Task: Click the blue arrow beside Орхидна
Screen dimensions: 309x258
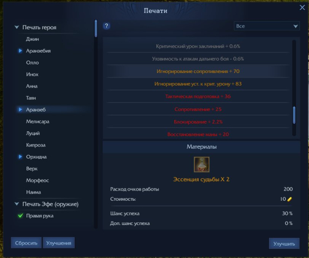Action: click(20, 157)
